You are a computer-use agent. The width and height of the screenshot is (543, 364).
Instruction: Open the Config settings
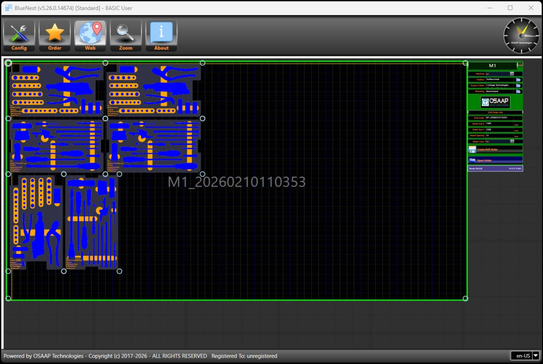coord(19,36)
